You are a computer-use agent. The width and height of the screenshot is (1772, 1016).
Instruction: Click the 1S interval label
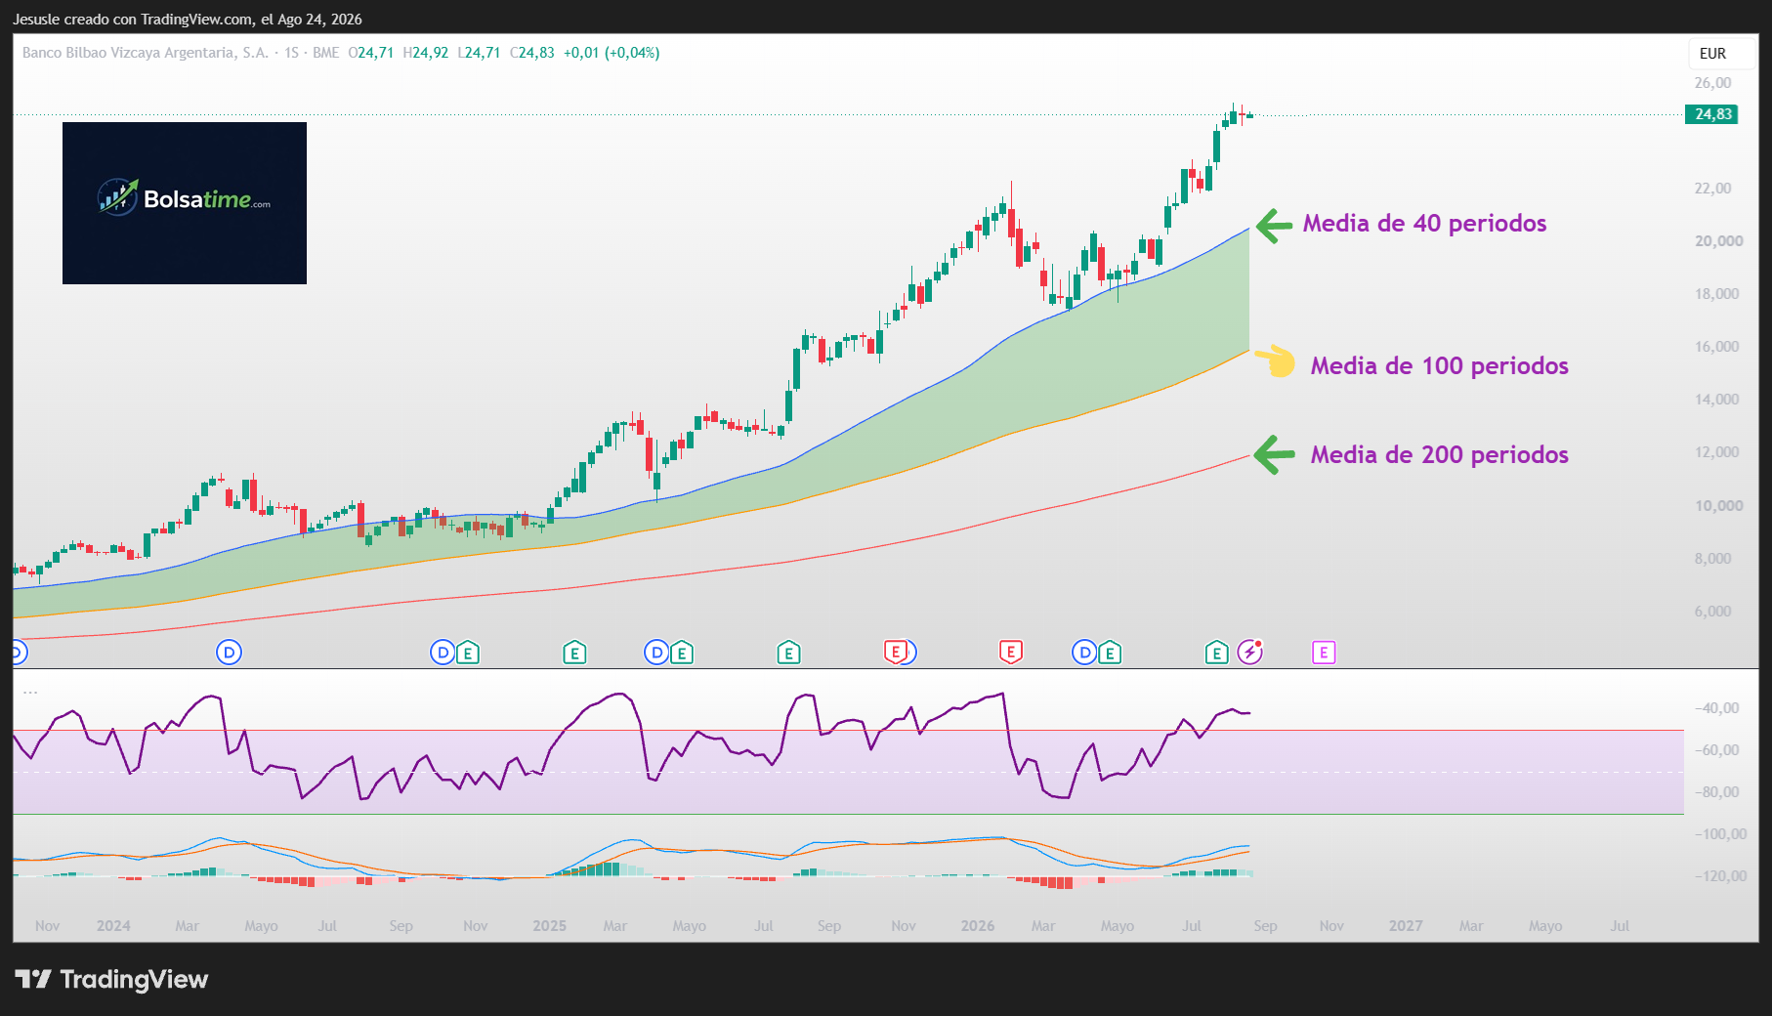click(292, 53)
